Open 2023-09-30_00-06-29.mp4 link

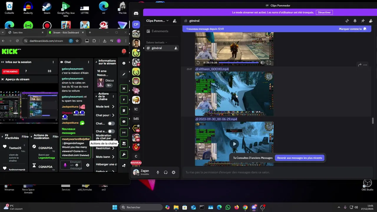(218, 119)
